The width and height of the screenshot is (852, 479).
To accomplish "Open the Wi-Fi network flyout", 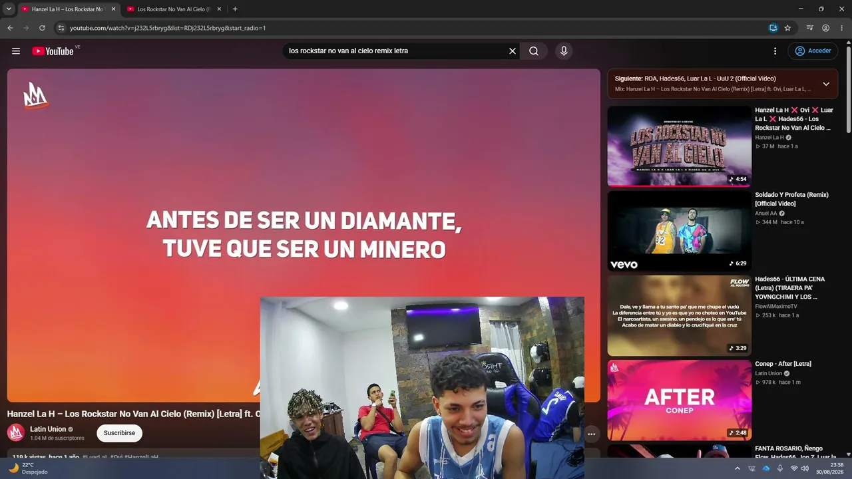I will 794,468.
